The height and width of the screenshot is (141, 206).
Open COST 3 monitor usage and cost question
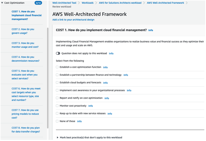click(x=25, y=45)
